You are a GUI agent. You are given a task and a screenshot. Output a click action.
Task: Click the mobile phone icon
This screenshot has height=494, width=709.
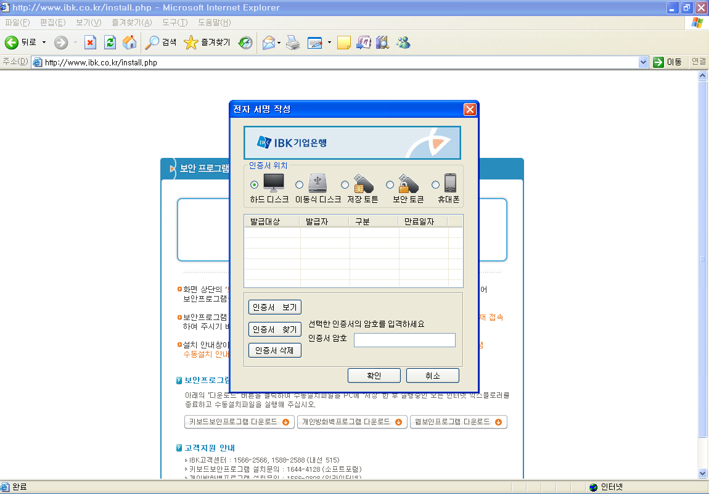coord(450,183)
